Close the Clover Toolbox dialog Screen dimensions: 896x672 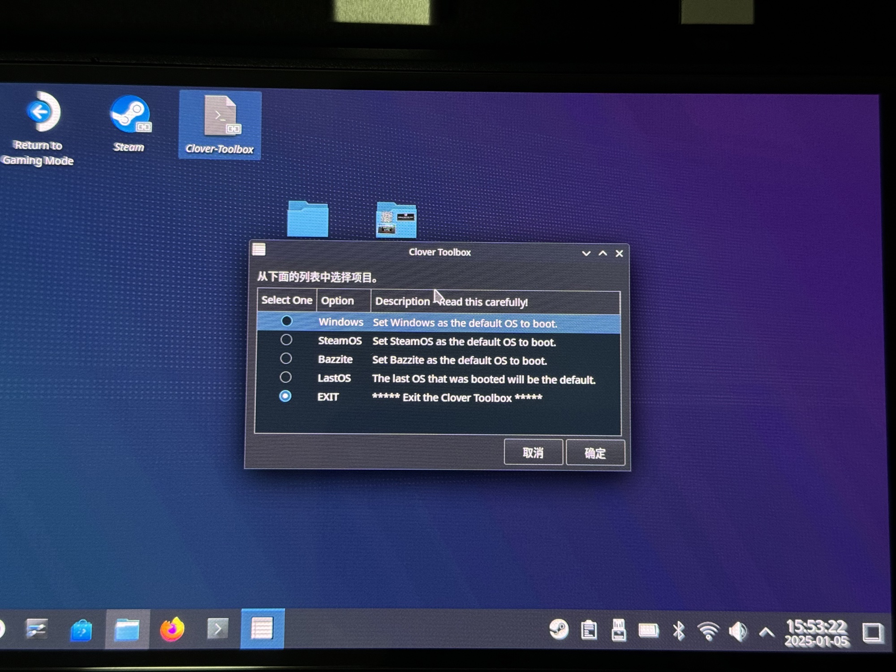[620, 254]
